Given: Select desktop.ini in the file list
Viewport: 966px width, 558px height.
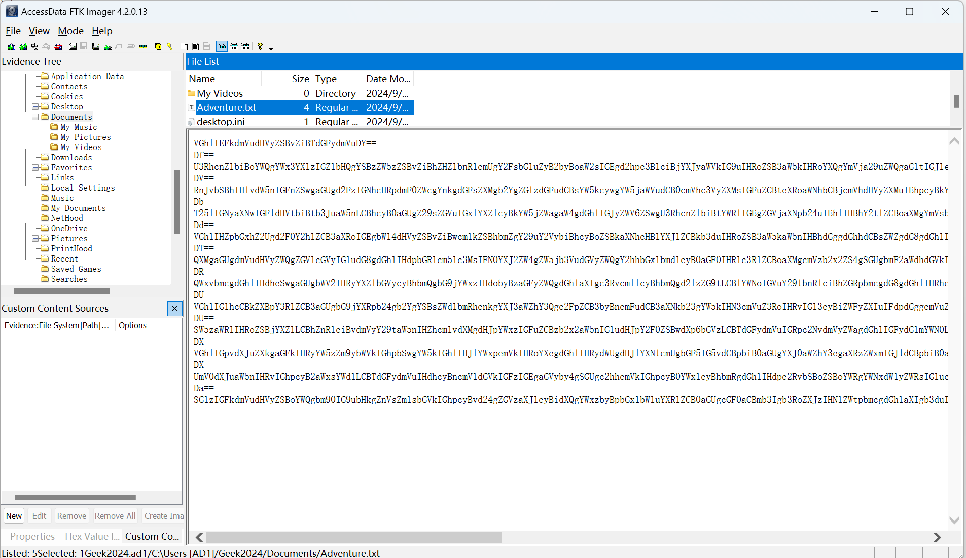Looking at the screenshot, I should point(300,122).
